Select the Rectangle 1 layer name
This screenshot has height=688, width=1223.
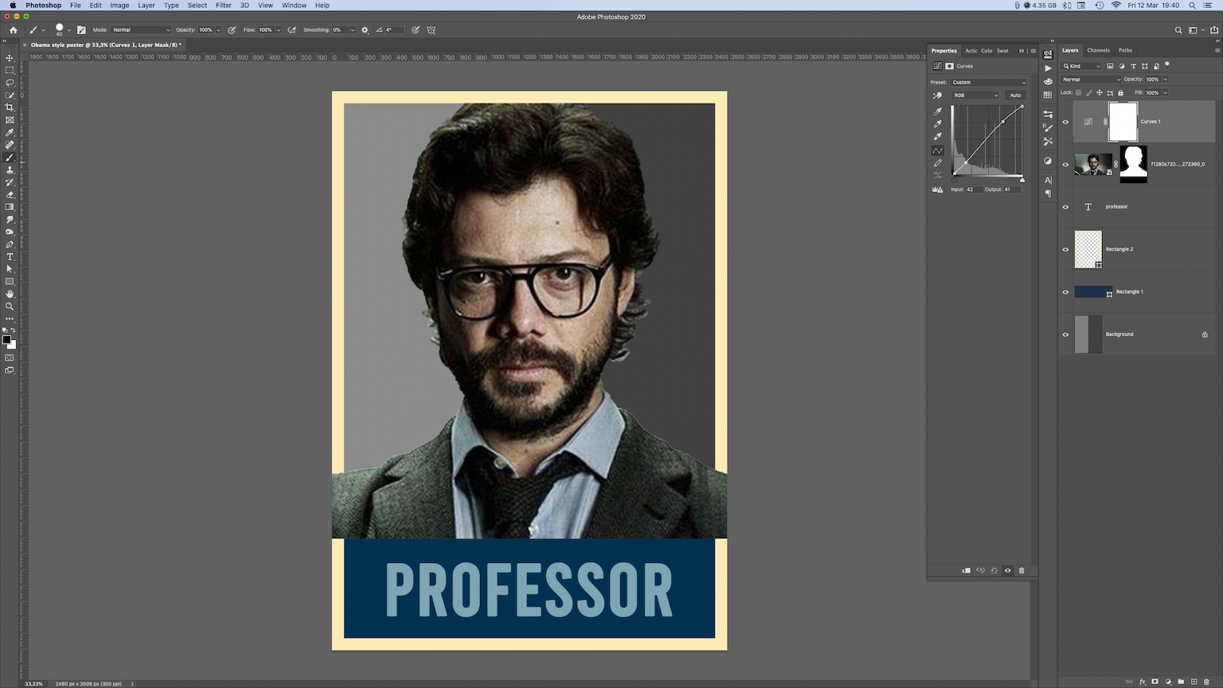[x=1129, y=292]
